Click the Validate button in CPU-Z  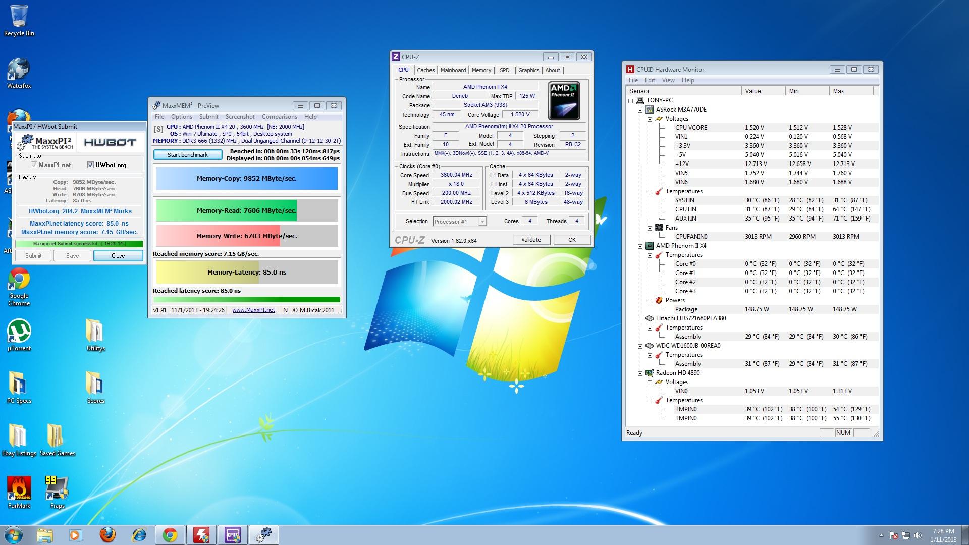pos(531,240)
